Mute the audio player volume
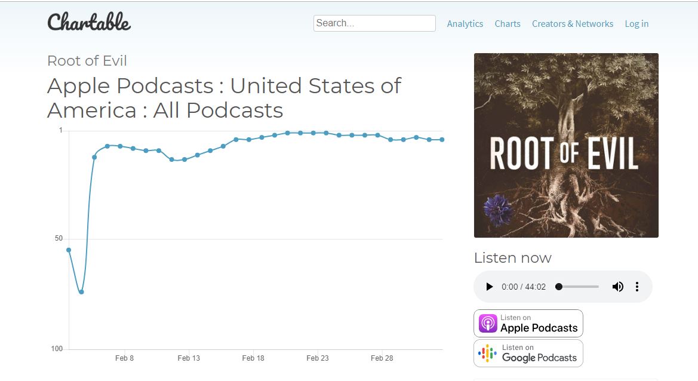 (617, 287)
